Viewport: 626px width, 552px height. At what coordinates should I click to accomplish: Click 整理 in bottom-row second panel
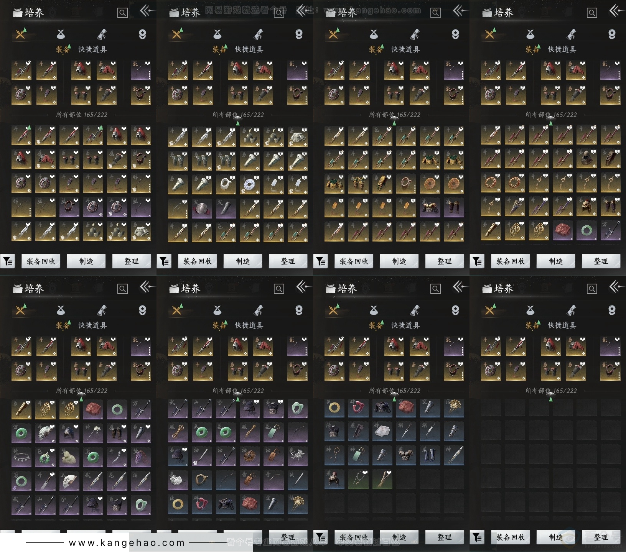(288, 537)
